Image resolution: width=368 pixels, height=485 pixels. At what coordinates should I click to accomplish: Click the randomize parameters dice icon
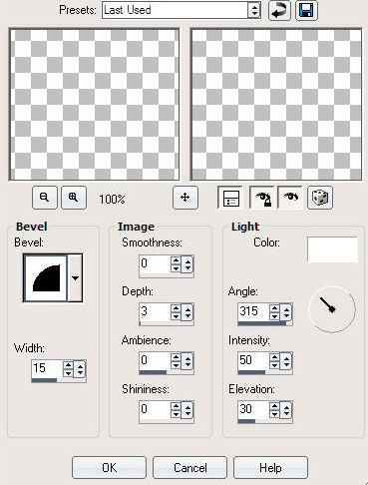tap(320, 198)
